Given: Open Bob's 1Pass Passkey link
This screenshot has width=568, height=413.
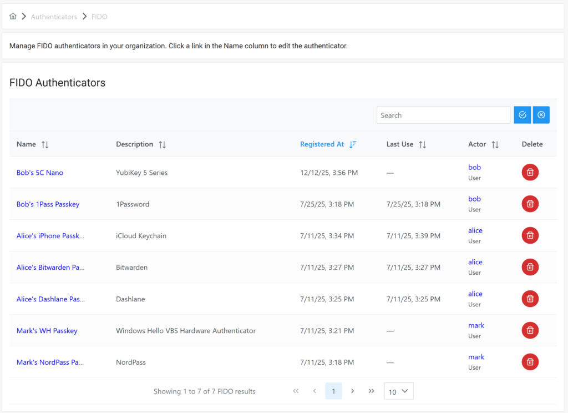Looking at the screenshot, I should [x=48, y=204].
